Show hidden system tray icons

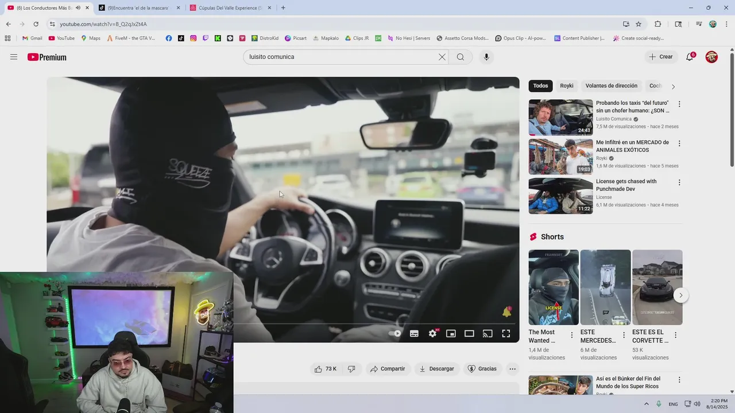pyautogui.click(x=646, y=404)
